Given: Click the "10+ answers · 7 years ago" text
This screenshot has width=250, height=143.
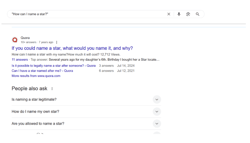Looking at the screenshot, I should pos(37,42).
